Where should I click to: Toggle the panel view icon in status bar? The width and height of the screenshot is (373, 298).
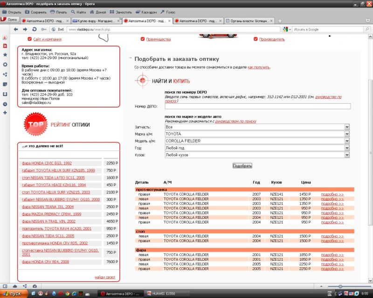tap(5, 286)
